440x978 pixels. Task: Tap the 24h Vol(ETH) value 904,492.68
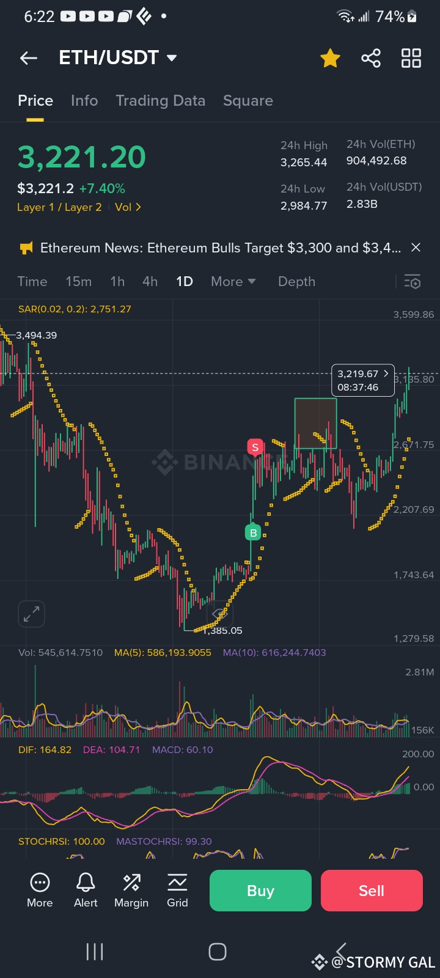pos(376,161)
